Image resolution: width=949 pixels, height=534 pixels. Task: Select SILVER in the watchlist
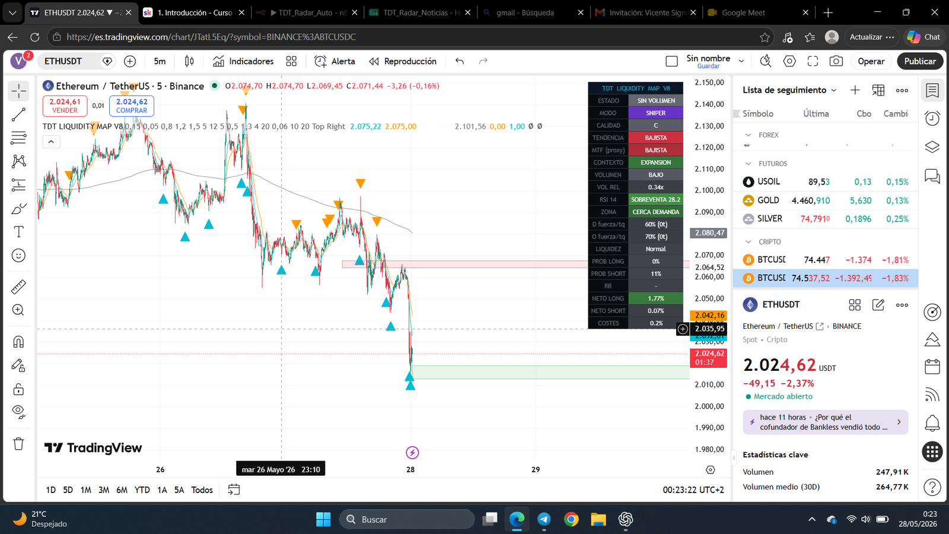826,219
